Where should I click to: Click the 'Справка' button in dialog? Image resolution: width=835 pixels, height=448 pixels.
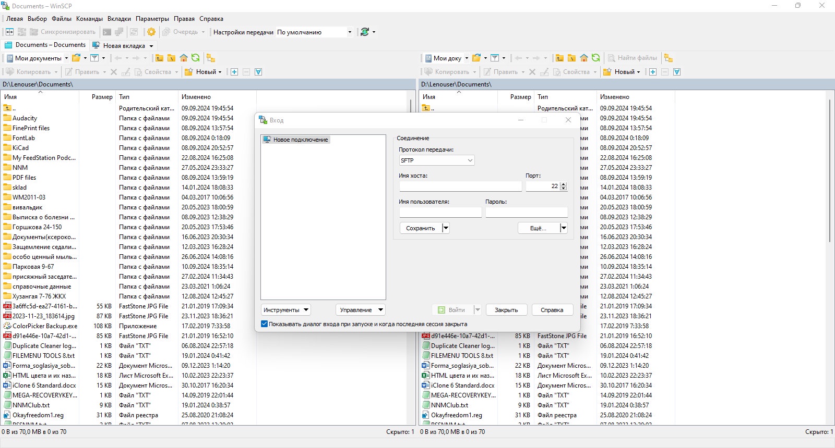tap(552, 309)
